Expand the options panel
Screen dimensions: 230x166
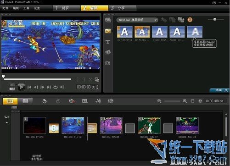(x=220, y=90)
